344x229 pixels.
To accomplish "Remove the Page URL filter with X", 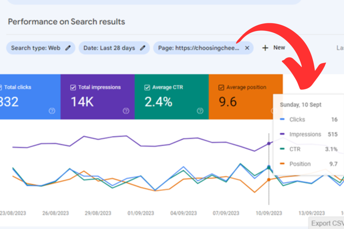I will pos(247,48).
